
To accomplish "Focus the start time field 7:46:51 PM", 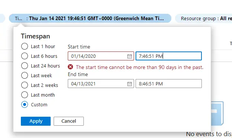I will tap(169, 56).
